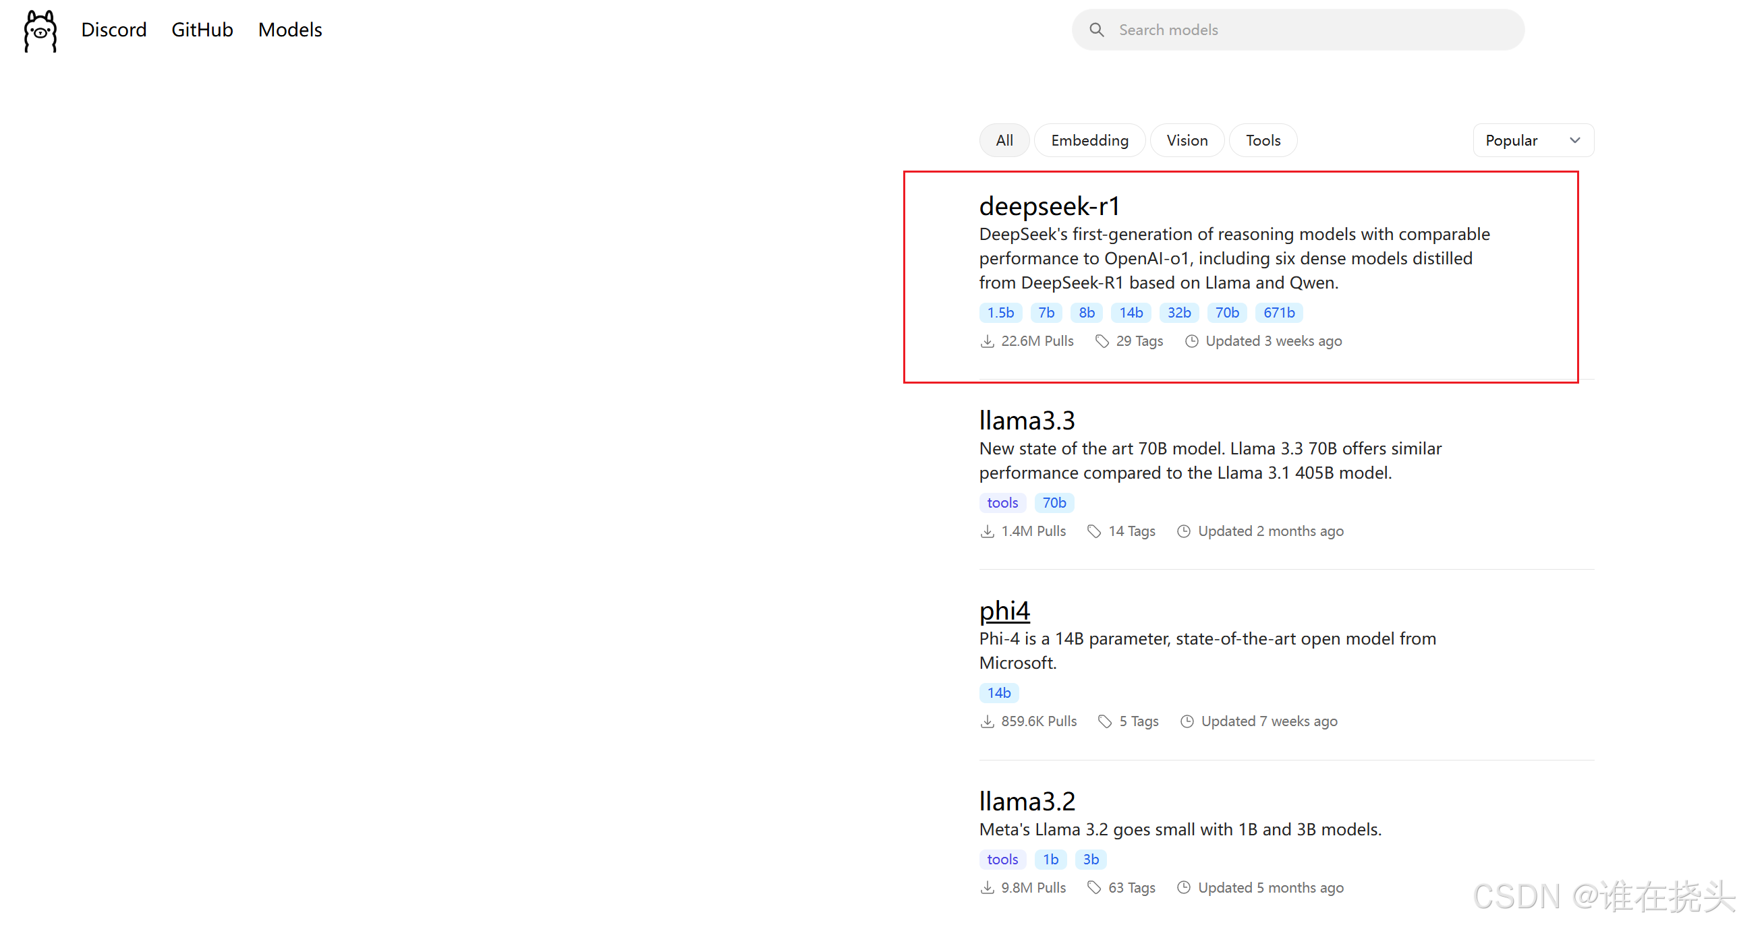
Task: Click the download icon beside 22.6M Pulls
Action: click(987, 341)
